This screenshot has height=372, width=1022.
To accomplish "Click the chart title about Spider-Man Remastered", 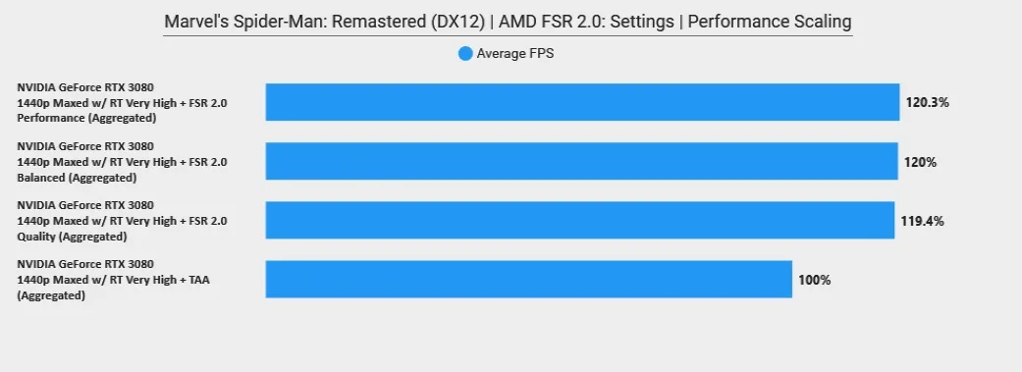I will [x=508, y=22].
